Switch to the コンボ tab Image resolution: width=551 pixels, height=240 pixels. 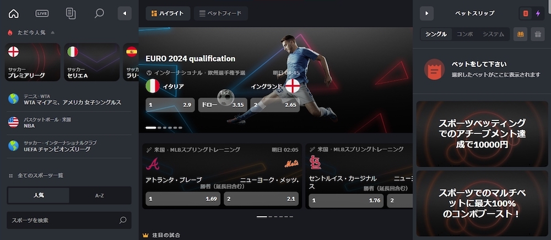click(465, 34)
